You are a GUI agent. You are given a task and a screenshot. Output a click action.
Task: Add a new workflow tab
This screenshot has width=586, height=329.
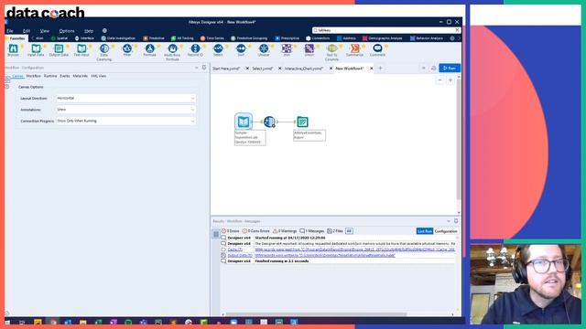click(x=380, y=69)
